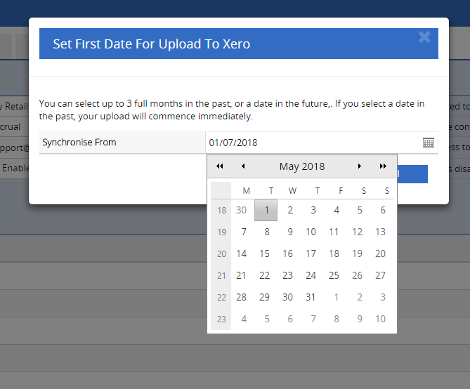470x389 pixels.
Task: Select May 27 in the calendar
Action: click(381, 275)
